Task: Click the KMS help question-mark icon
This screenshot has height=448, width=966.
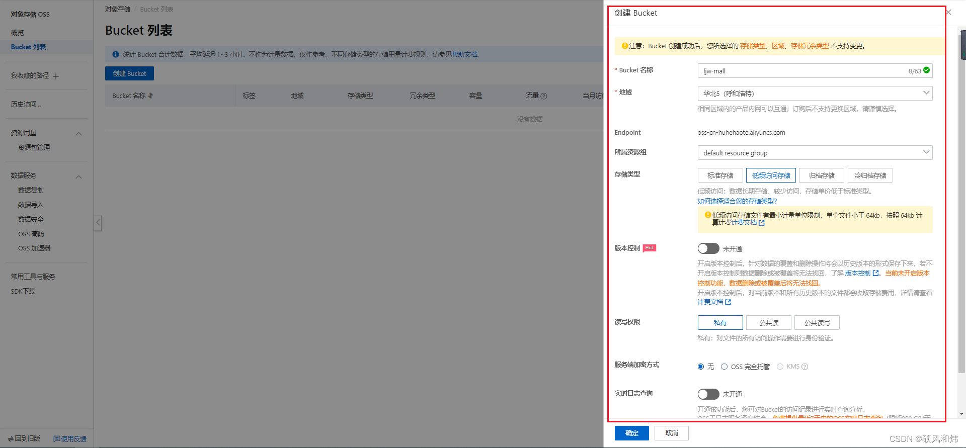Action: pos(804,367)
